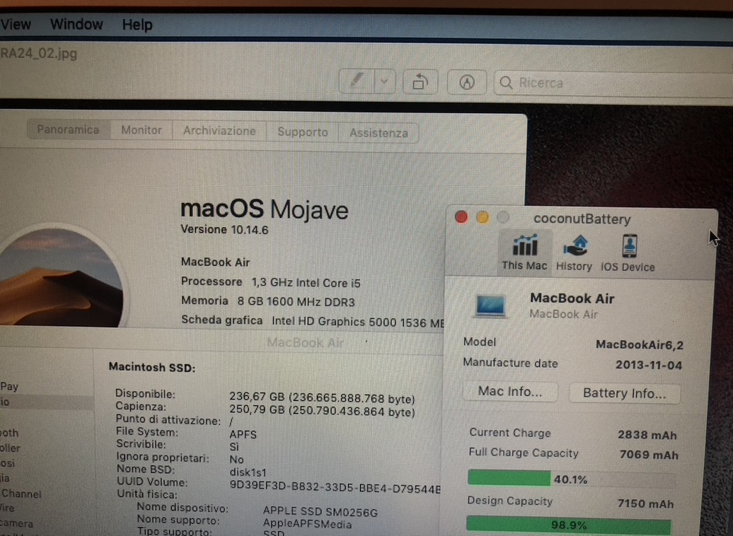Click the 40.1% current charge bar

pos(571,479)
